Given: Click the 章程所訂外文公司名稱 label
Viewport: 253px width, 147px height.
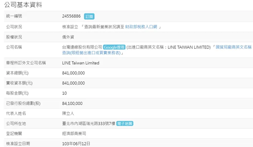Looking at the screenshot, I should pos(26,63).
